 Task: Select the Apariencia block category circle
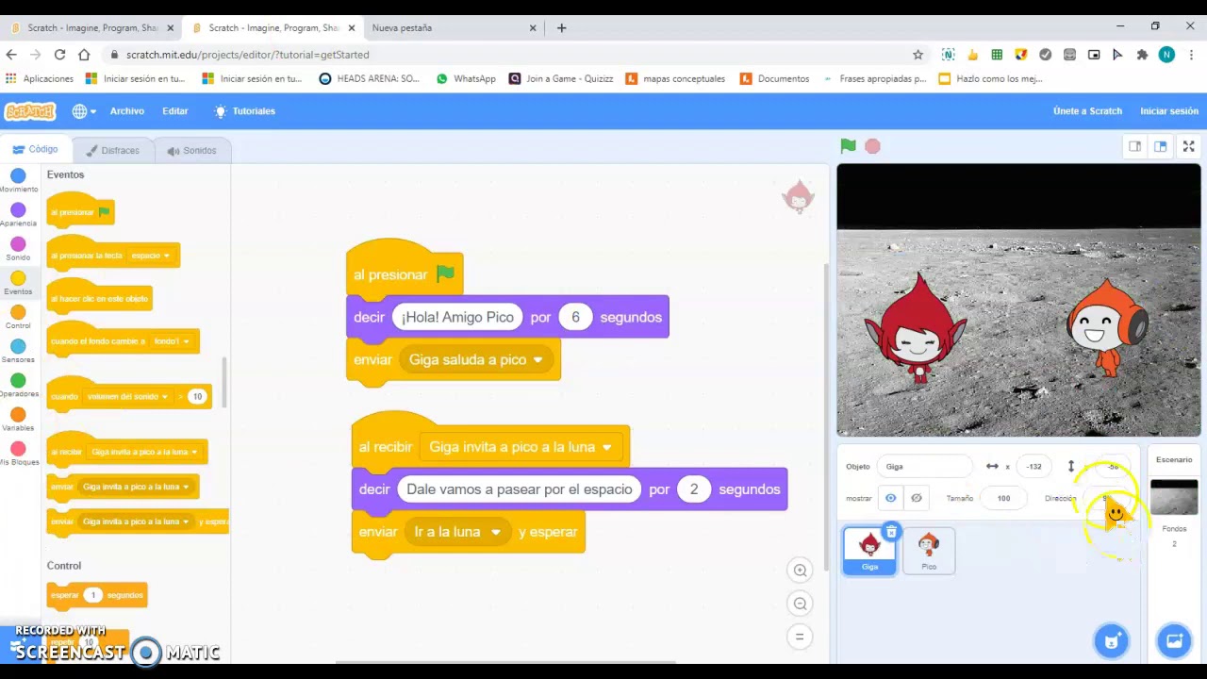pyautogui.click(x=18, y=209)
